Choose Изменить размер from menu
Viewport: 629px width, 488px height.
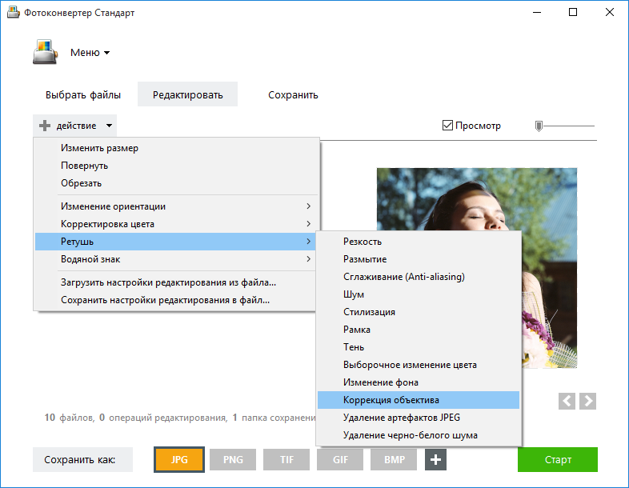click(176, 148)
